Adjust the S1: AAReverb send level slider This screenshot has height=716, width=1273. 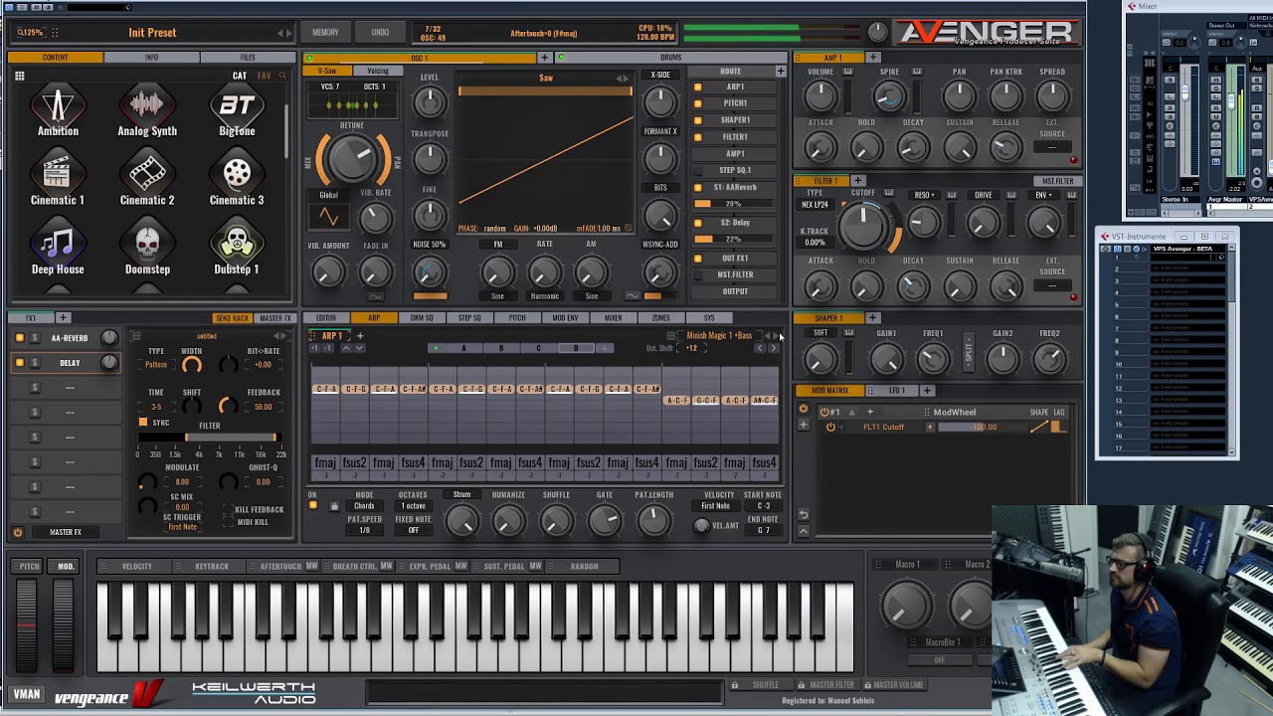[x=734, y=204]
